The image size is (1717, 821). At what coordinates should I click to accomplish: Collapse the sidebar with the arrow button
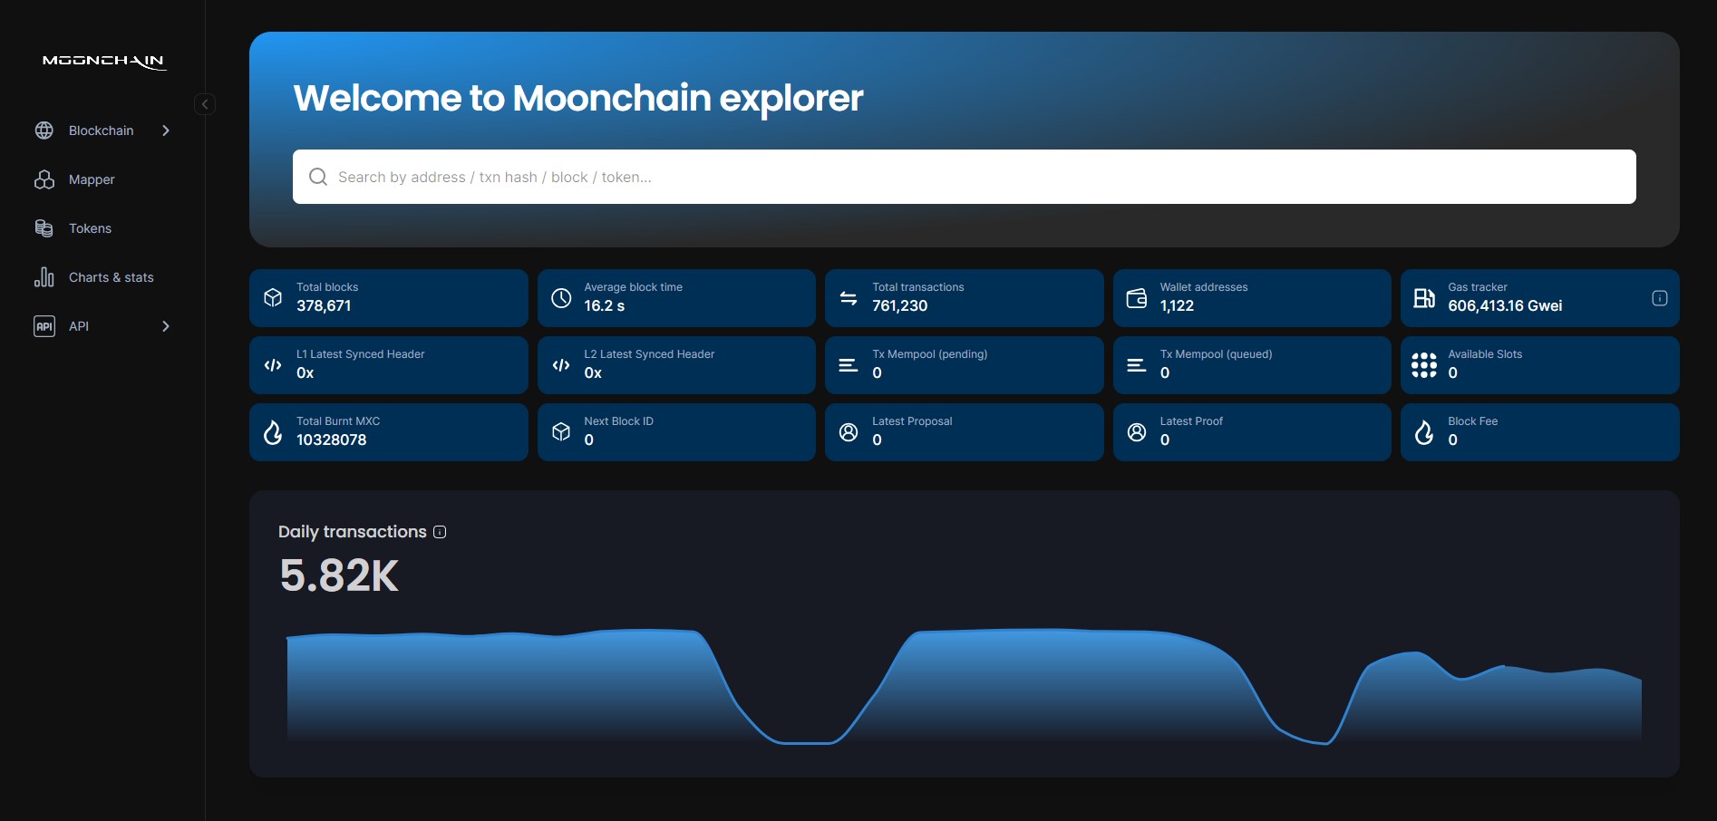(205, 104)
